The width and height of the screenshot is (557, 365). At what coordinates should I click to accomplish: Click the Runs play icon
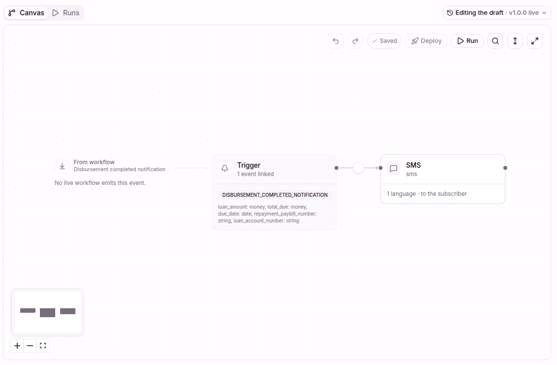(x=55, y=13)
